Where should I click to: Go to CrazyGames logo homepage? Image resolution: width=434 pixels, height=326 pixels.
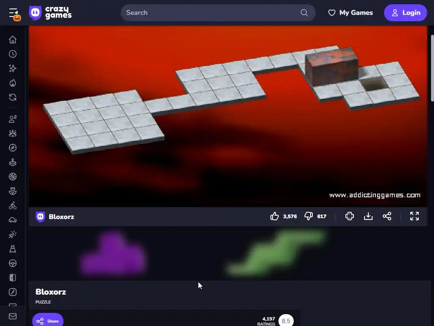click(50, 13)
